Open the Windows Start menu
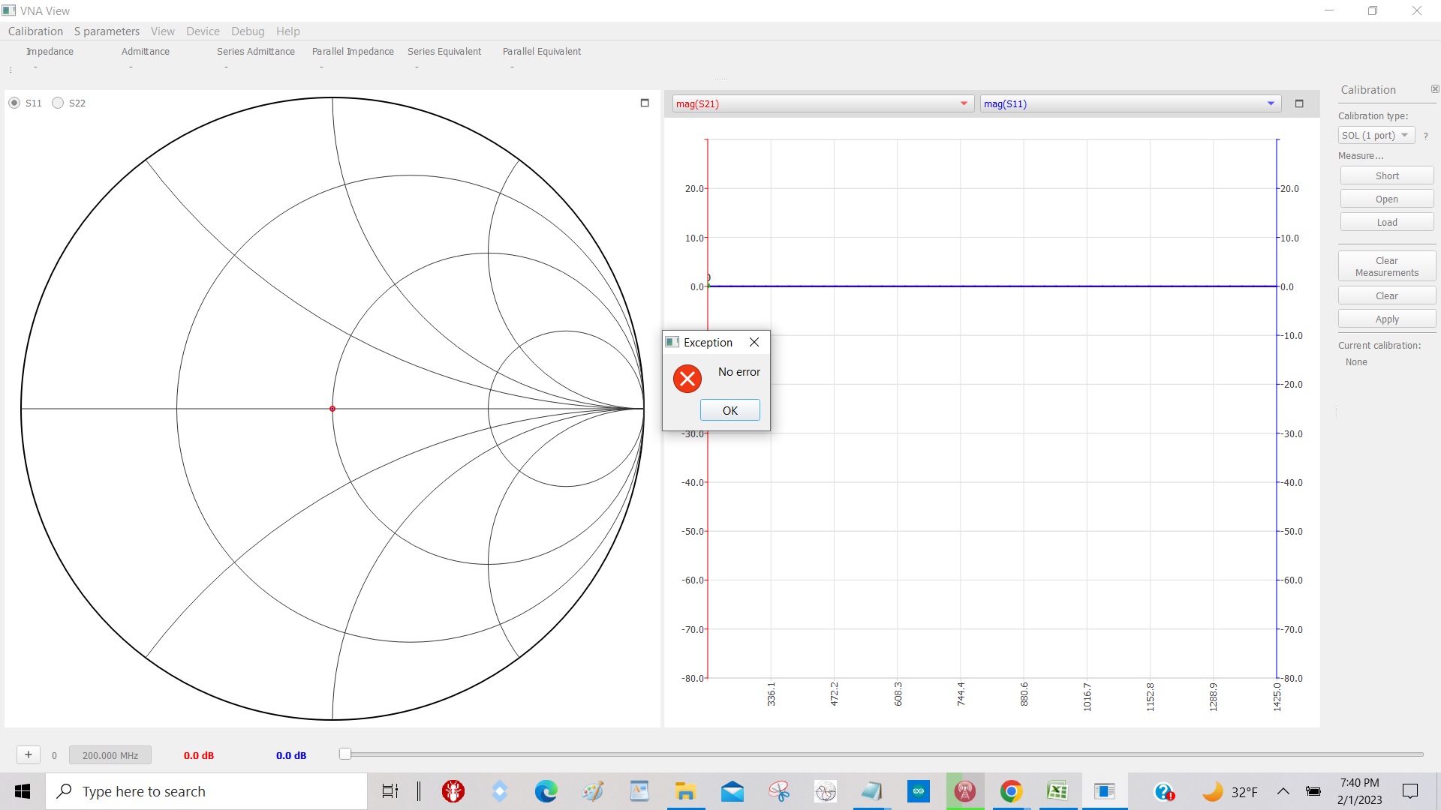1441x810 pixels. pyautogui.click(x=23, y=791)
